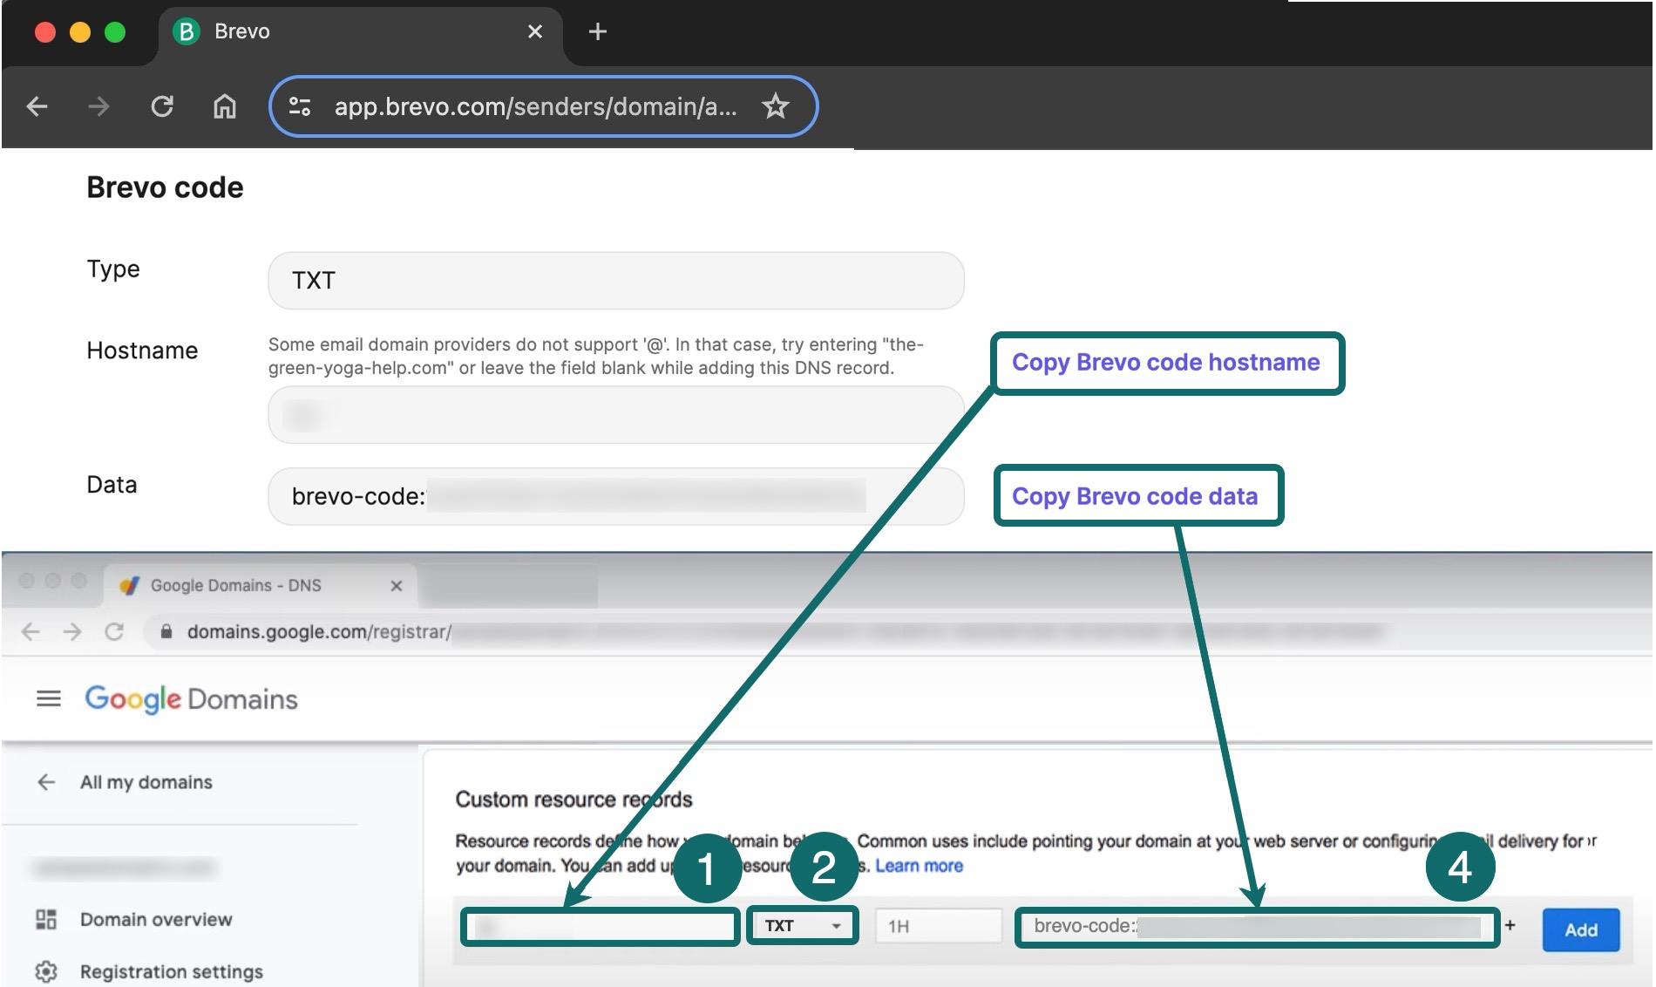Open All my domains link

coord(146,782)
